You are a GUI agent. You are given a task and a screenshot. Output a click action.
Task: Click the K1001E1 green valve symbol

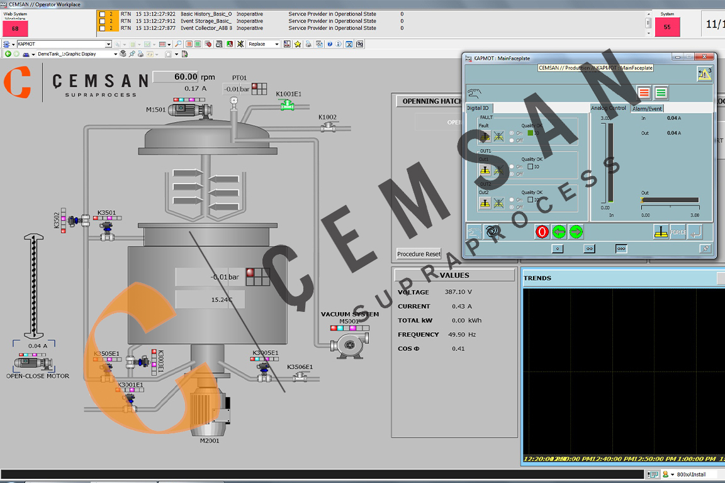pyautogui.click(x=287, y=106)
